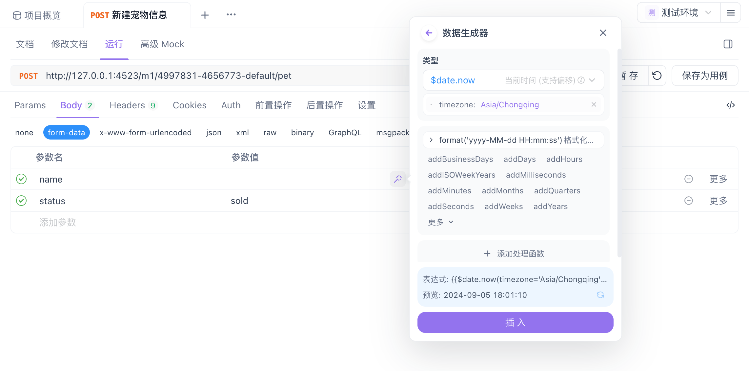Viewport: 749px width, 371px height.
Task: Switch to the 高级 Mock tab
Action: 162,44
